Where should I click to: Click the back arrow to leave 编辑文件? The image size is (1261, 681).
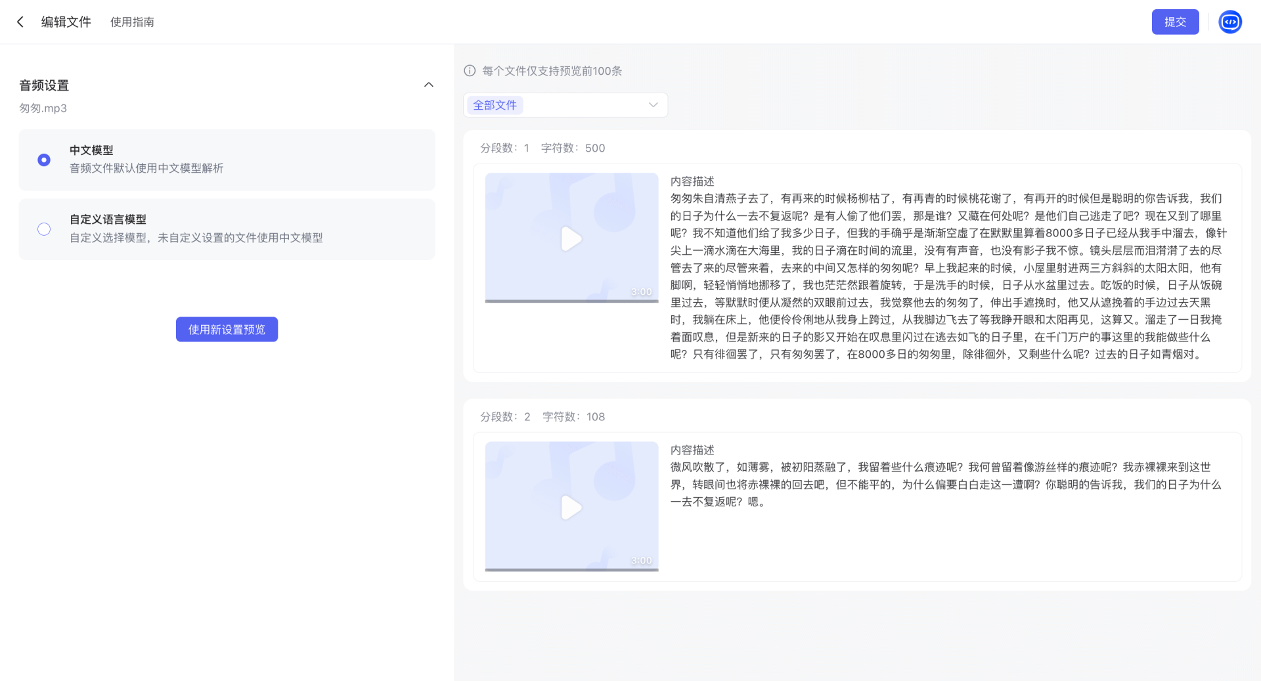click(x=20, y=22)
